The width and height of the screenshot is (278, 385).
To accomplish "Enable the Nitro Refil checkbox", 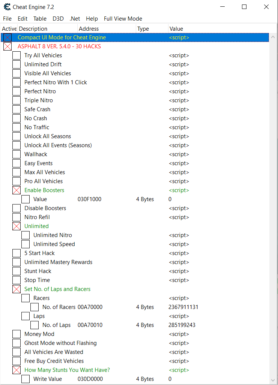I will (17, 217).
